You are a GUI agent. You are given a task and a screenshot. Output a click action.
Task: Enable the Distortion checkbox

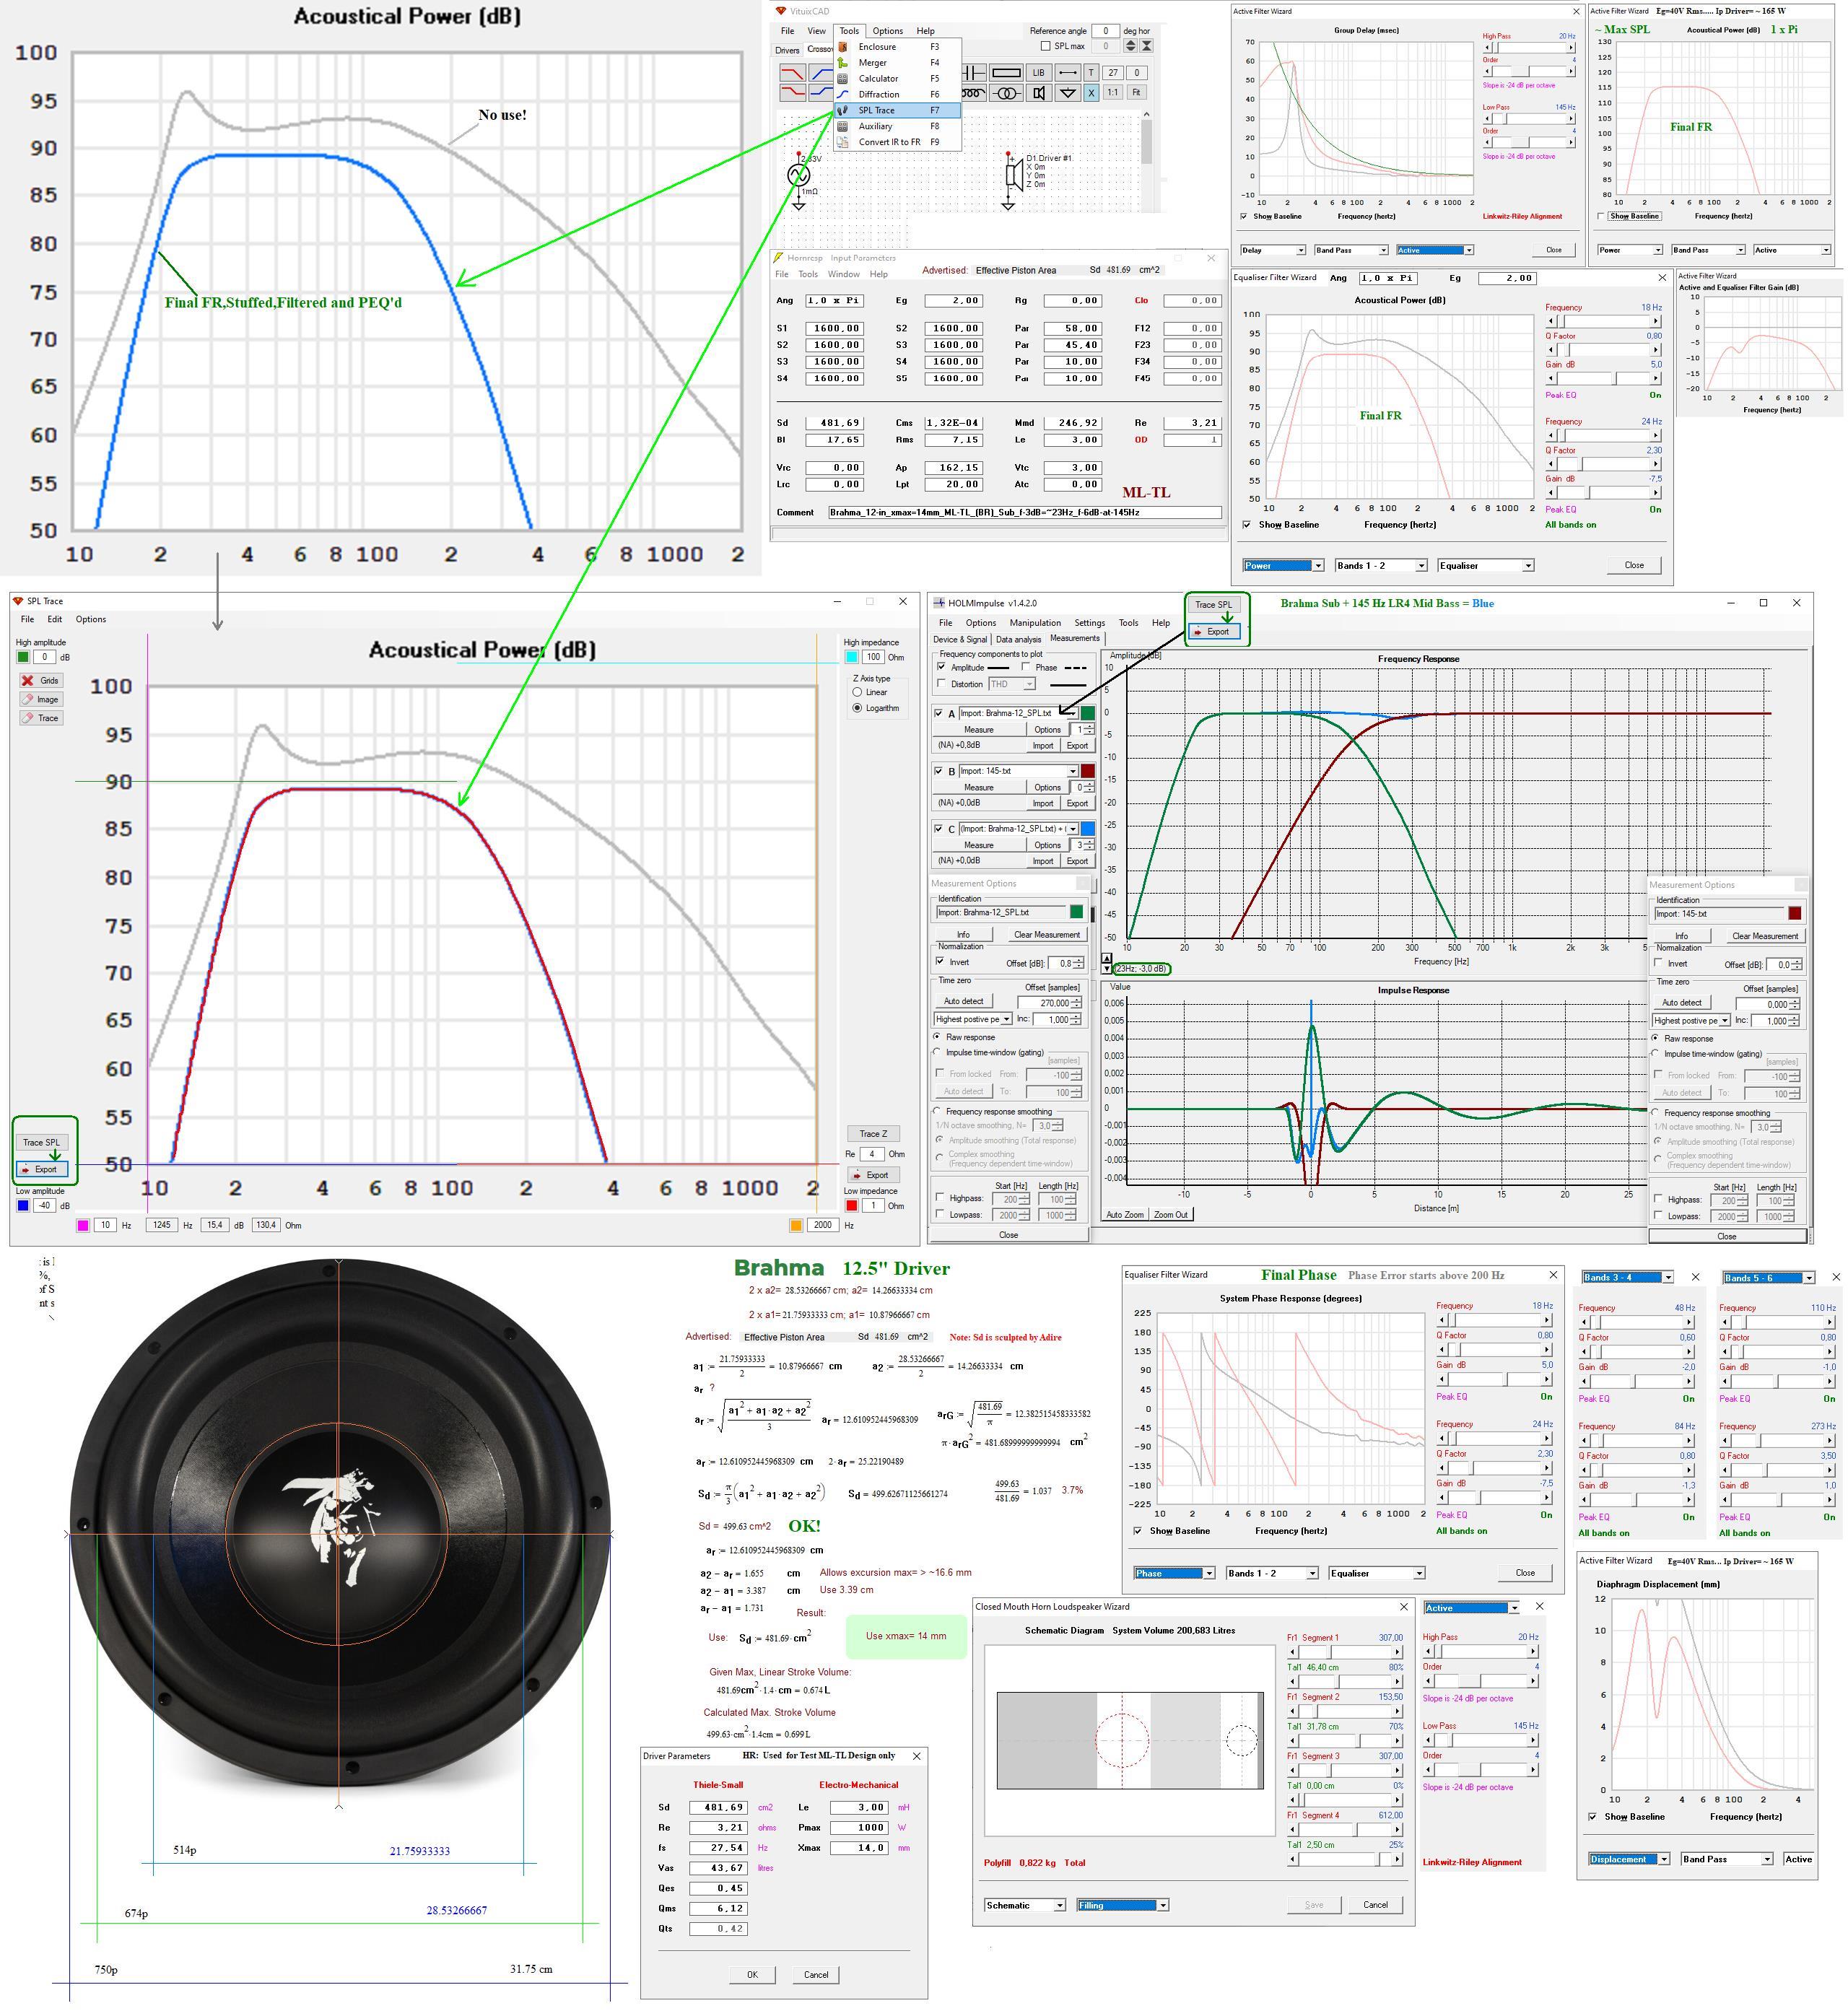pyautogui.click(x=942, y=683)
